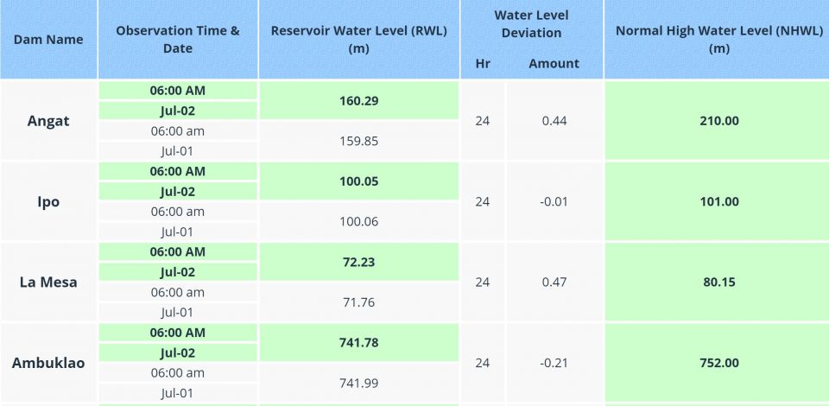Image resolution: width=829 pixels, height=406 pixels.
Task: Select the Ambuklao dam name cell
Action: tap(48, 363)
